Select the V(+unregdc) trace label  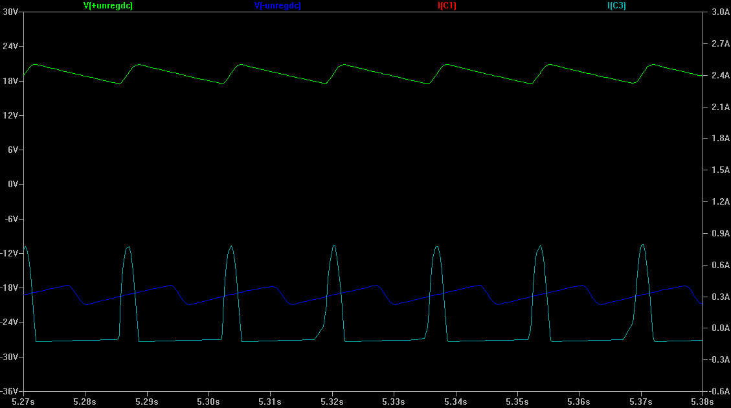tap(107, 6)
